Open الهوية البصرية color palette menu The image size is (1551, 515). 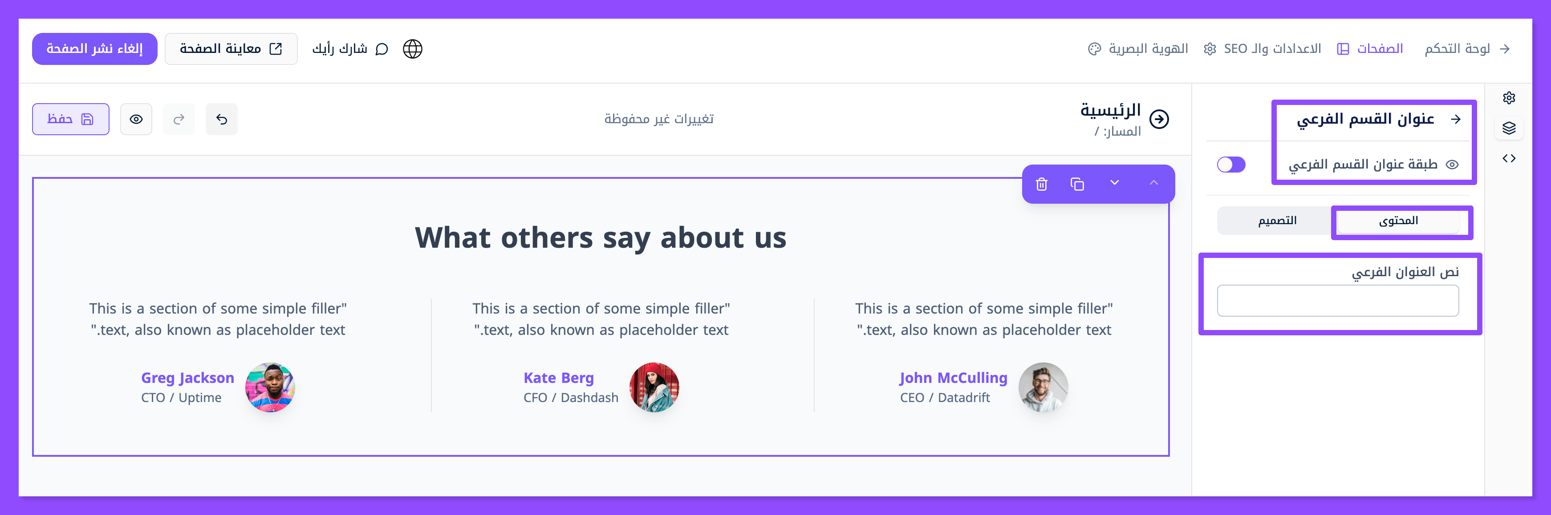[x=1138, y=49]
